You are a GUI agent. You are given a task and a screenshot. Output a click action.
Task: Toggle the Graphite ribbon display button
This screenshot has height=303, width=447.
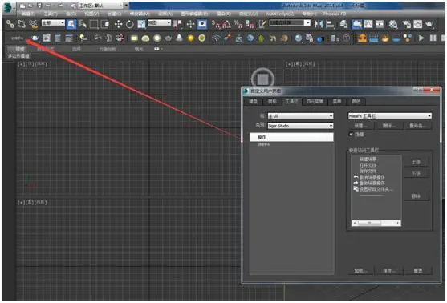[x=356, y=24]
